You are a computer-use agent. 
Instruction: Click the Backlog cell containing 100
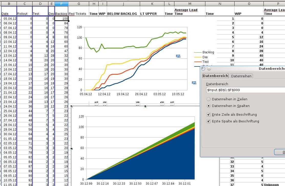click(61, 19)
